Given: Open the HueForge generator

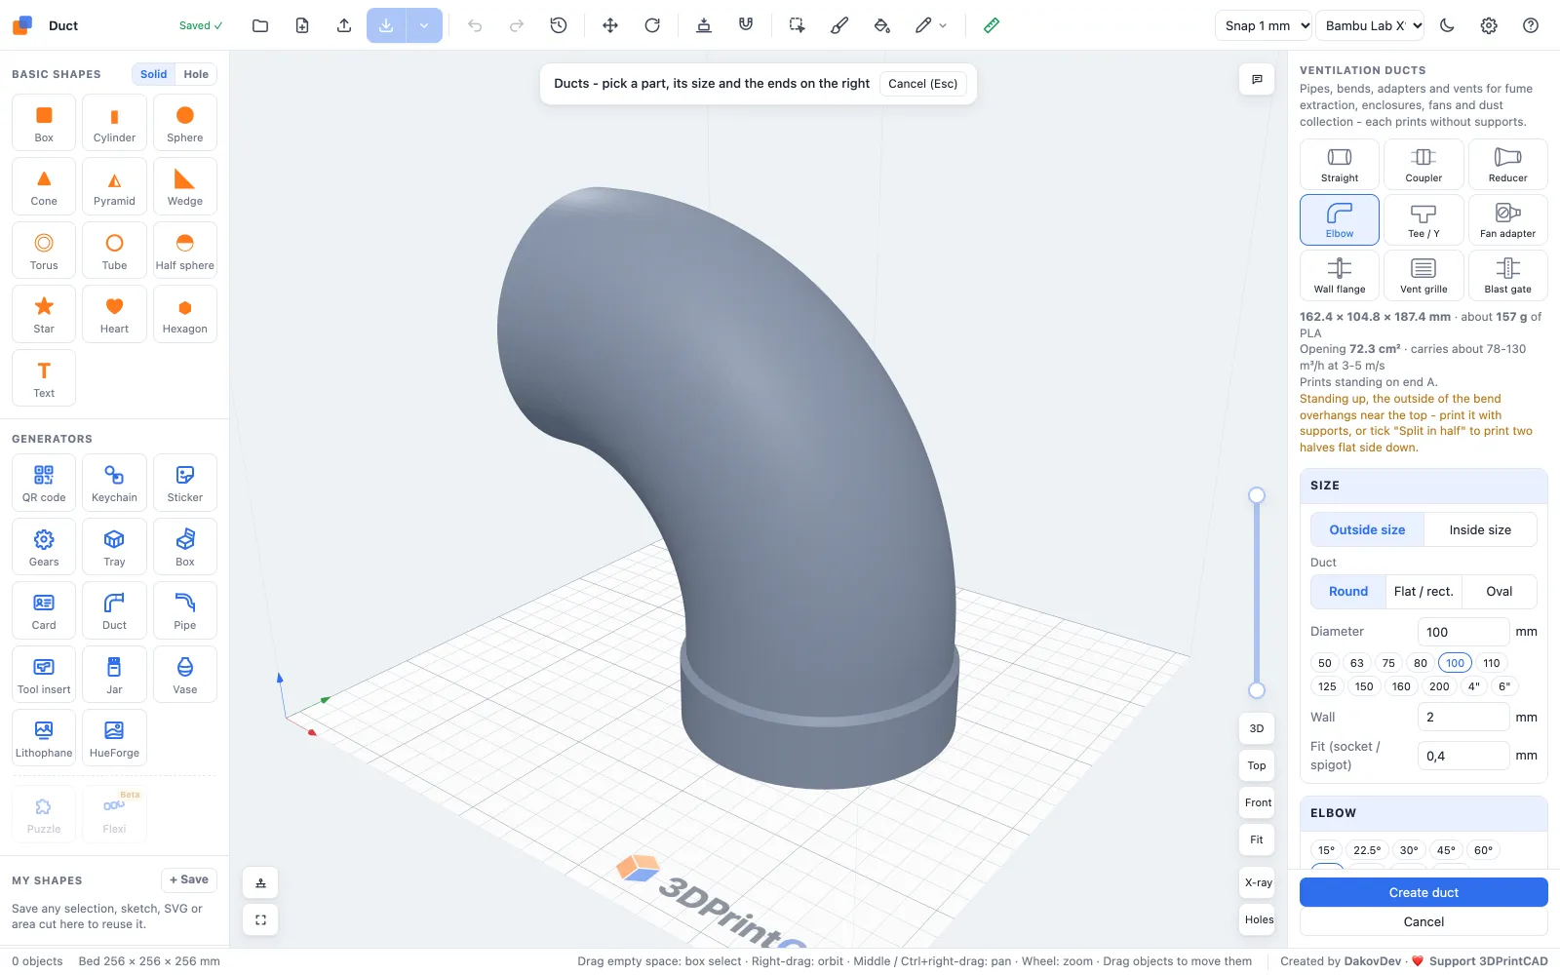Looking at the screenshot, I should click(x=114, y=738).
